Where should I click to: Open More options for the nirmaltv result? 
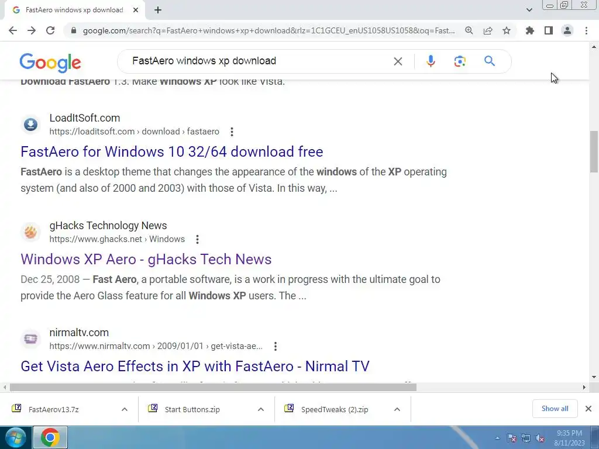click(x=276, y=346)
